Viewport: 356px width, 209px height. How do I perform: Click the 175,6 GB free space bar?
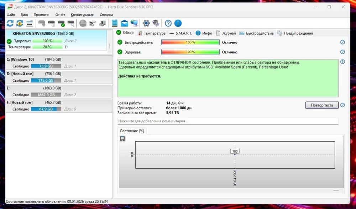(46, 81)
